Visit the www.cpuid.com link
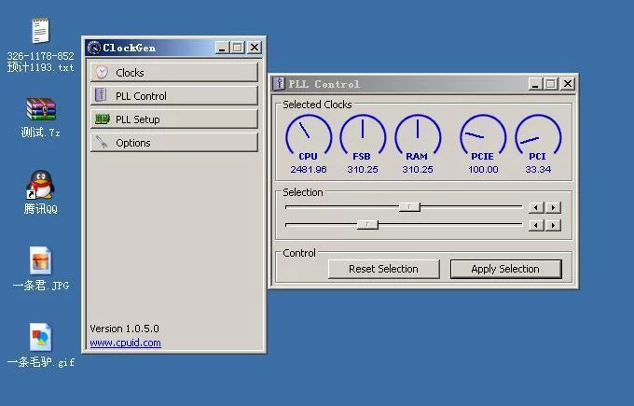 click(x=125, y=343)
